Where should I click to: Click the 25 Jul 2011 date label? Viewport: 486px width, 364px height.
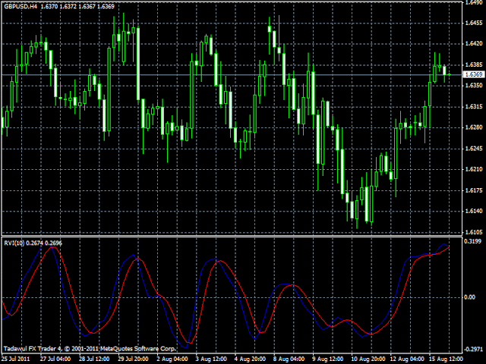(x=15, y=359)
